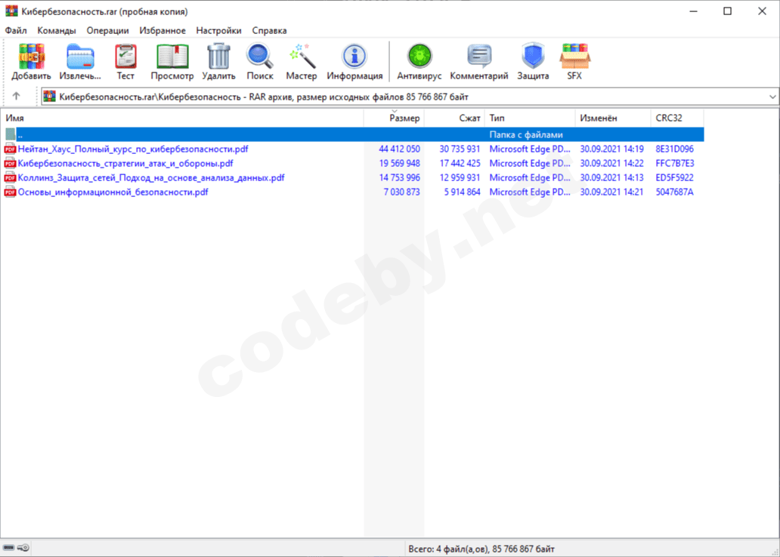This screenshot has width=780, height=557.
Task: Click PDF icon of Нейтан_Хаус file
Action: coord(10,149)
